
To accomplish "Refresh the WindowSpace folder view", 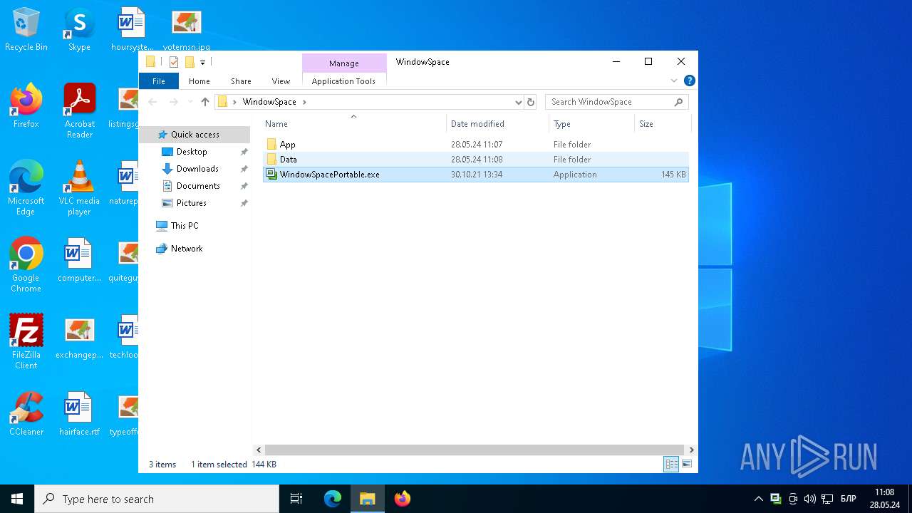I will [x=530, y=102].
